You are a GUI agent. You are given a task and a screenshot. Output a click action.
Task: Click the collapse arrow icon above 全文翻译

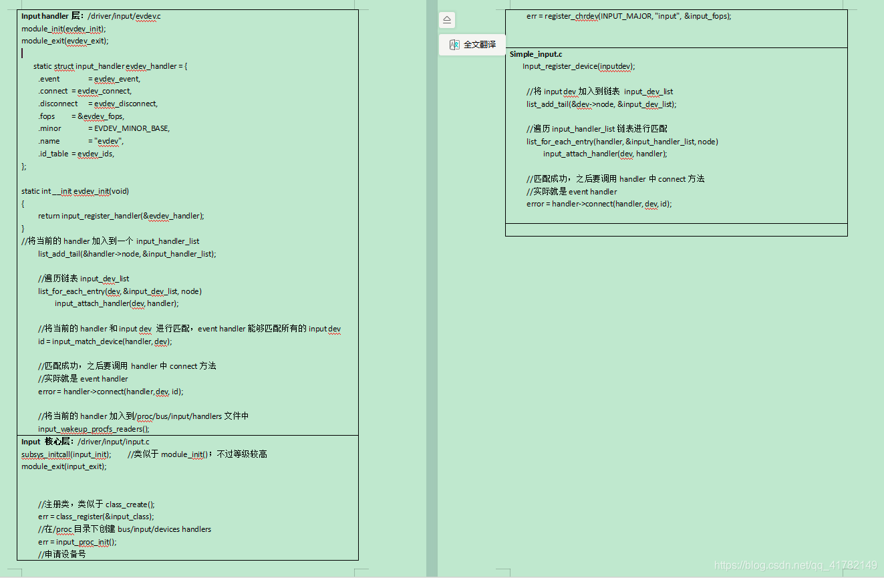(x=447, y=20)
